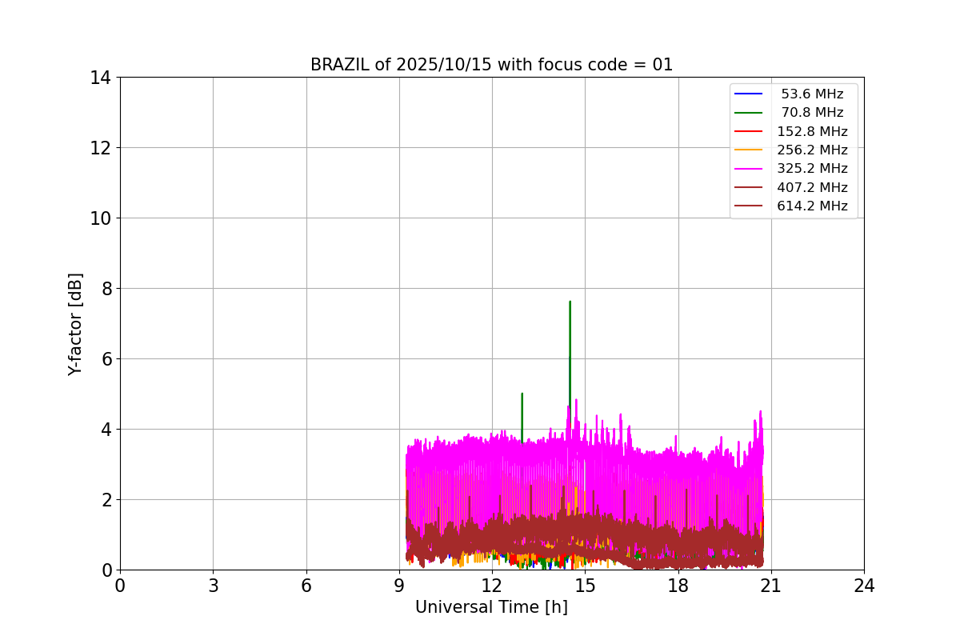Click the Y-factor [dB] axis label
960x640 pixels.
point(75,324)
